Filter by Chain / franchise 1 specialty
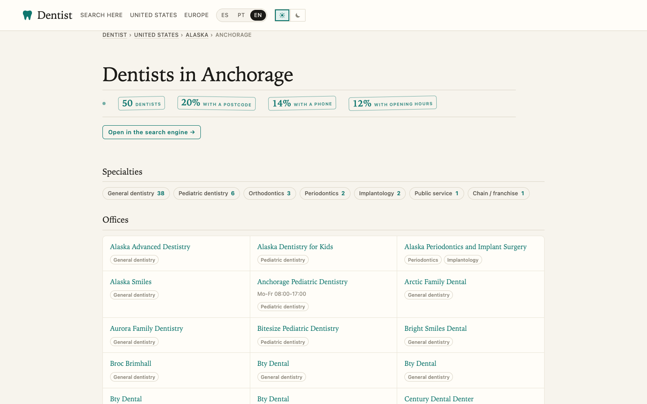Screen dimensions: 647x404 tap(499, 193)
